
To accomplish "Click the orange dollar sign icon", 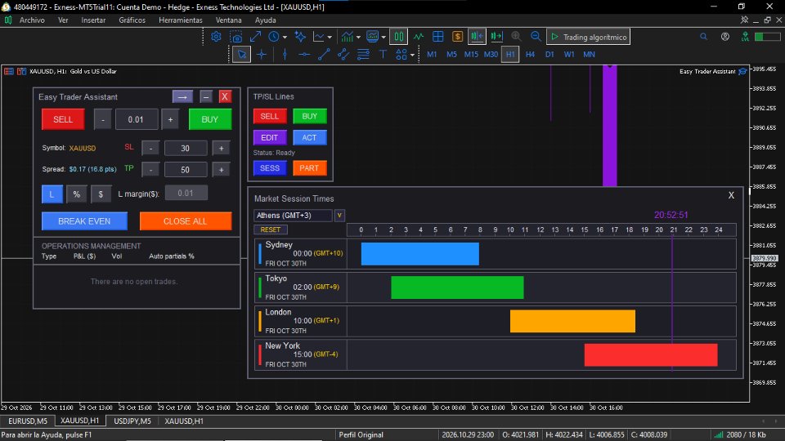I will pyautogui.click(x=457, y=37).
